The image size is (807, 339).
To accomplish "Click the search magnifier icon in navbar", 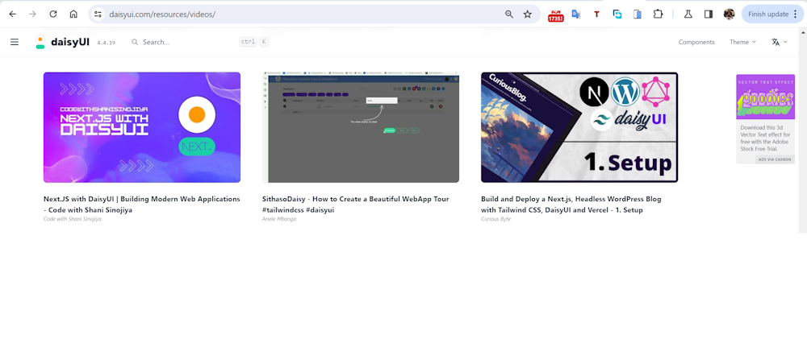I will [x=135, y=42].
